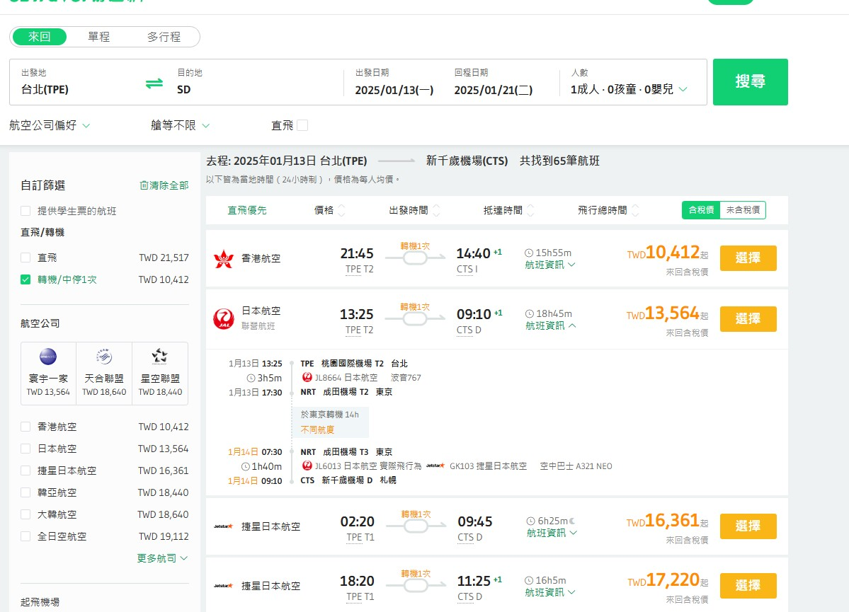The image size is (849, 612).
Task: Expand 航班資訊 for 18:20 Jetstar flight
Action: (549, 592)
